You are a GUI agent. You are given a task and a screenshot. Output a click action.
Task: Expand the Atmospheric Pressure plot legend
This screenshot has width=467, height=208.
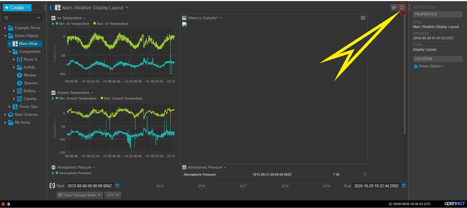(53, 173)
